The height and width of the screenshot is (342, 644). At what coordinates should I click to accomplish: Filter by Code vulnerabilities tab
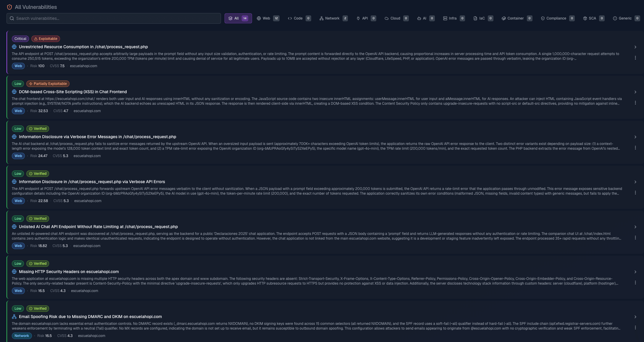pos(299,18)
